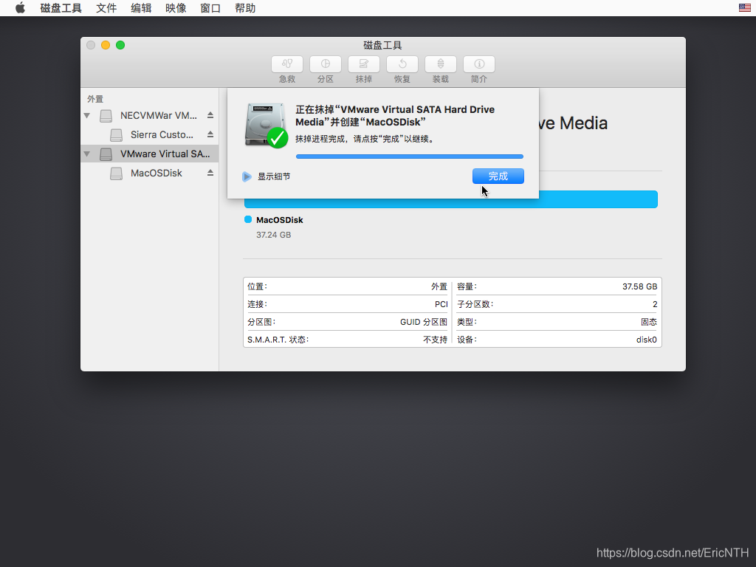Open the 文件 menu

(x=106, y=8)
